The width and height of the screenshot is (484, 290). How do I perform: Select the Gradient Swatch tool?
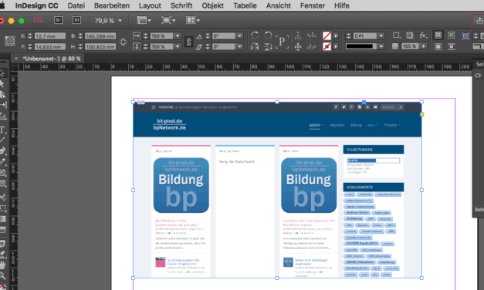tap(3, 219)
